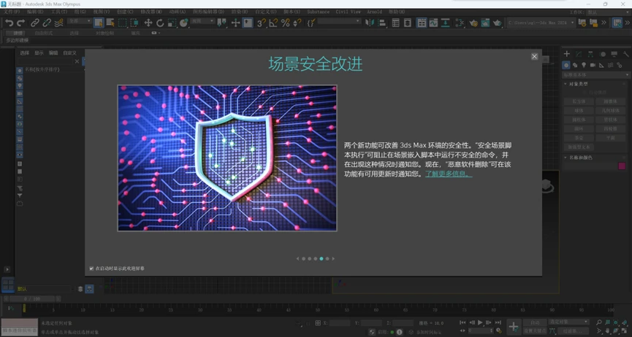The height and width of the screenshot is (337, 632).
Task: Go to next welcome slide arrow
Action: click(x=334, y=258)
